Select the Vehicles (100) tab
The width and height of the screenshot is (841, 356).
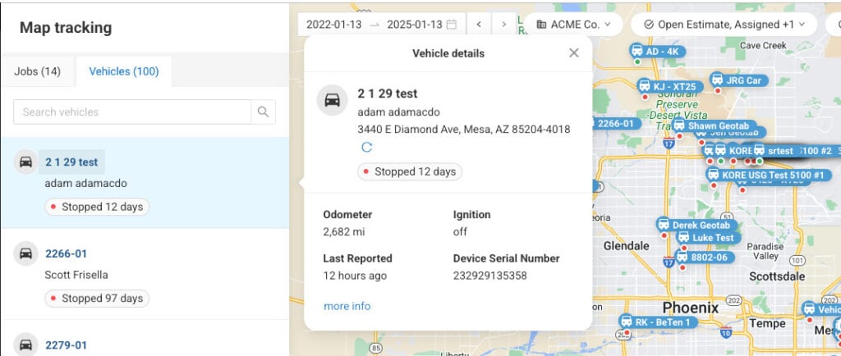(123, 71)
